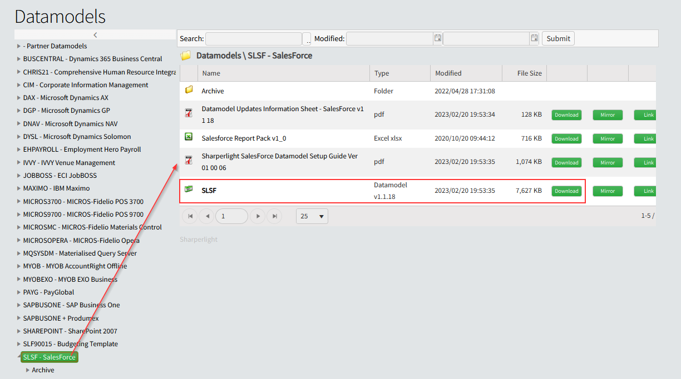
Task: Go to the previous page of results
Action: pos(206,216)
